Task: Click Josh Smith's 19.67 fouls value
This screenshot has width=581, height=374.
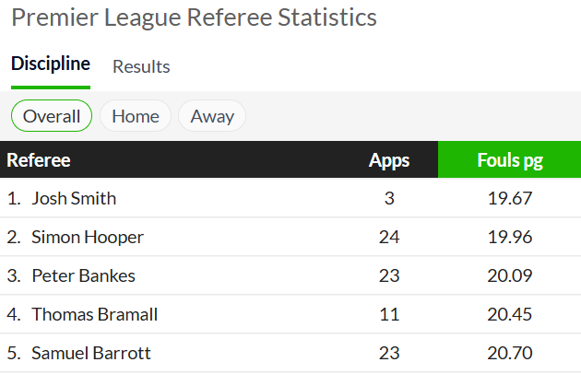Action: point(510,198)
